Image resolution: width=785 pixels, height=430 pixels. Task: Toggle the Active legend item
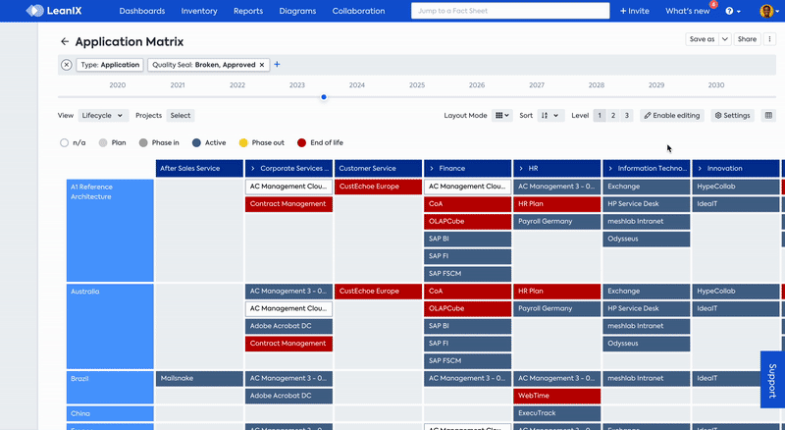coord(209,142)
